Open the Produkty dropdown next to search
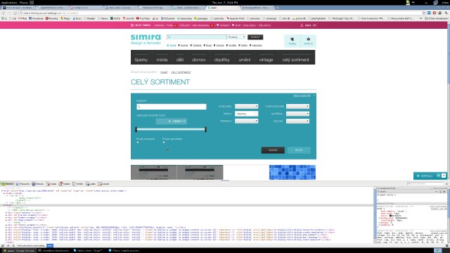450x253 pixels. pos(236,37)
